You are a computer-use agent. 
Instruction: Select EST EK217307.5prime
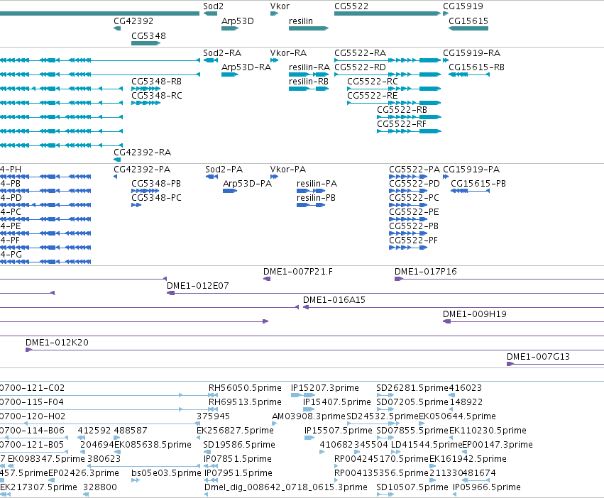38,487
